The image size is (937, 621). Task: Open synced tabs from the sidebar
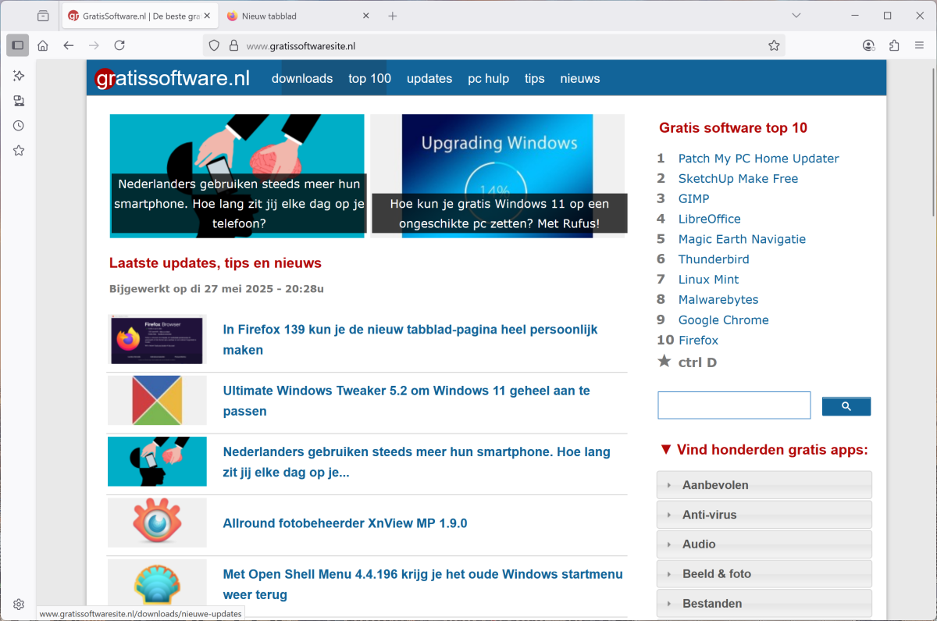pyautogui.click(x=19, y=101)
